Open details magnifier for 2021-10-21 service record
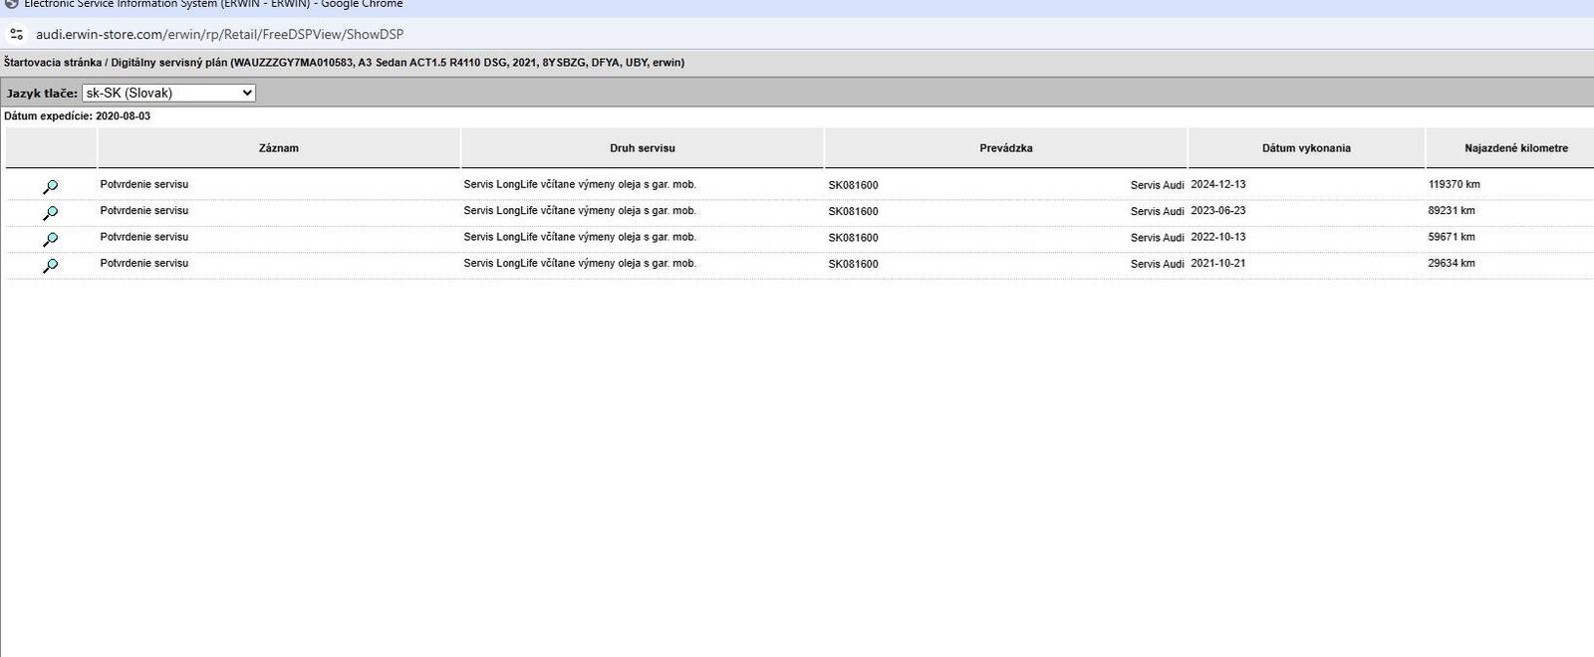 pyautogui.click(x=50, y=266)
